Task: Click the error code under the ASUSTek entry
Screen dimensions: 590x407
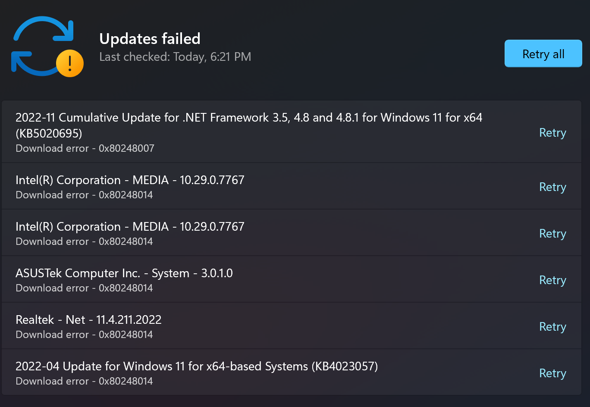Action: tap(126, 288)
